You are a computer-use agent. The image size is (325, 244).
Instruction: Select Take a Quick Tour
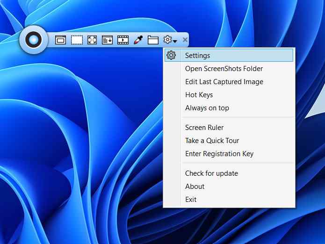[229, 140]
